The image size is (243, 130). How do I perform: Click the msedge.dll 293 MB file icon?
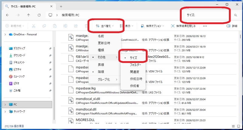tap(71, 37)
